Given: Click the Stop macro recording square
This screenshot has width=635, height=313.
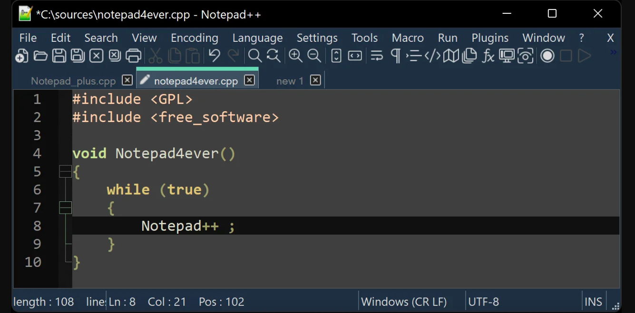Looking at the screenshot, I should 566,56.
